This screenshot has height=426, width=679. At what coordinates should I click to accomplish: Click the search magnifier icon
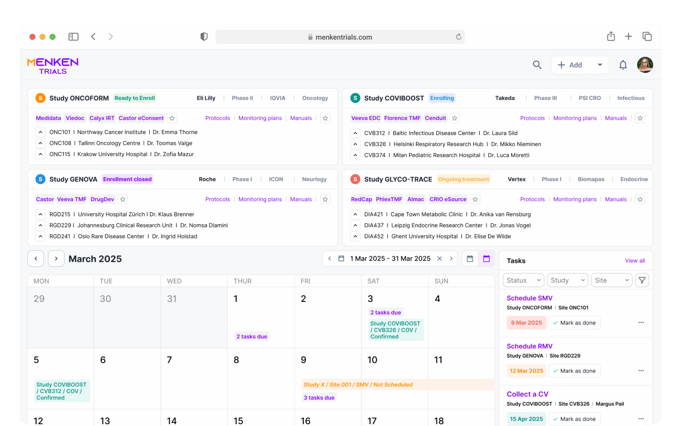click(x=537, y=65)
